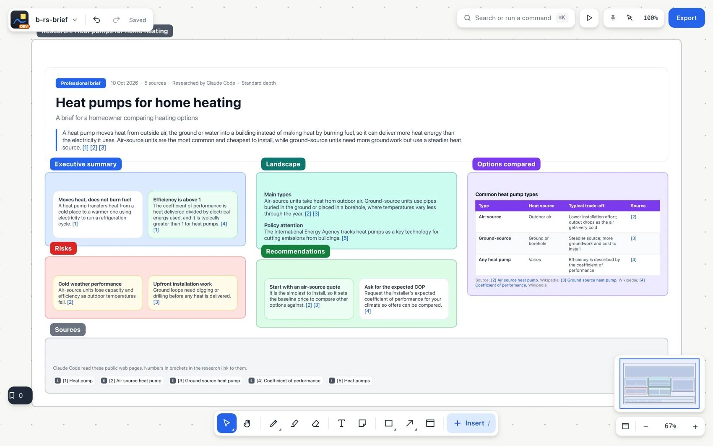Click the 67% zoom level value

(x=670, y=426)
